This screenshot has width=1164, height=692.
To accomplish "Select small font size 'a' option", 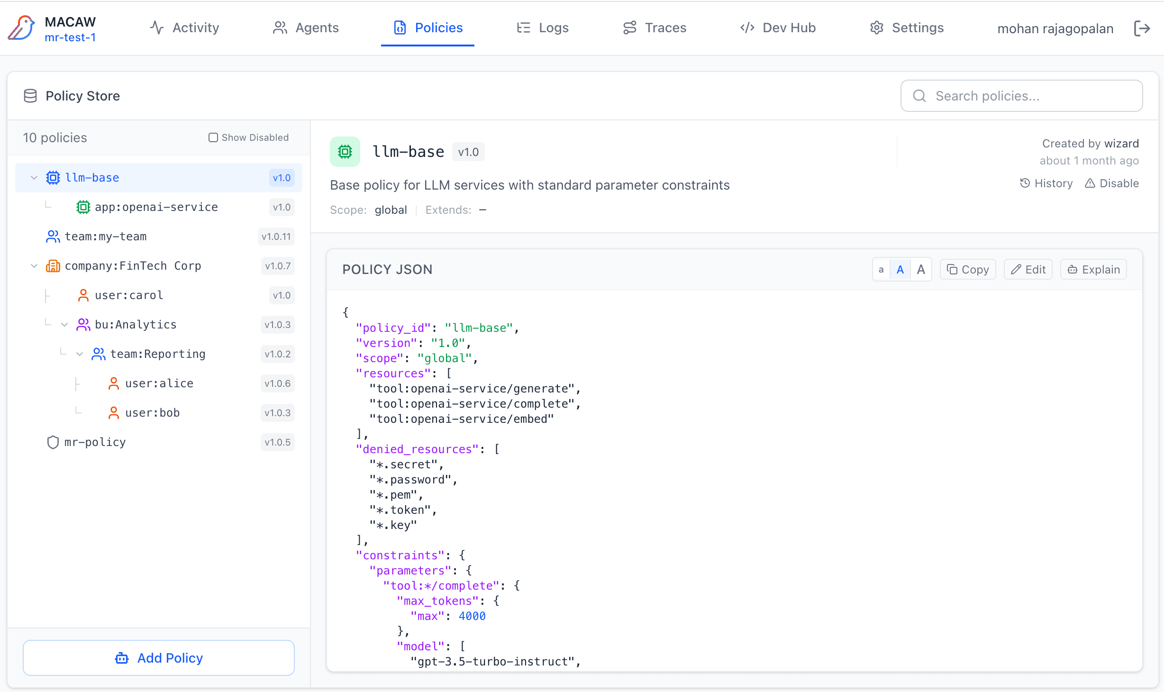I will click(x=881, y=270).
